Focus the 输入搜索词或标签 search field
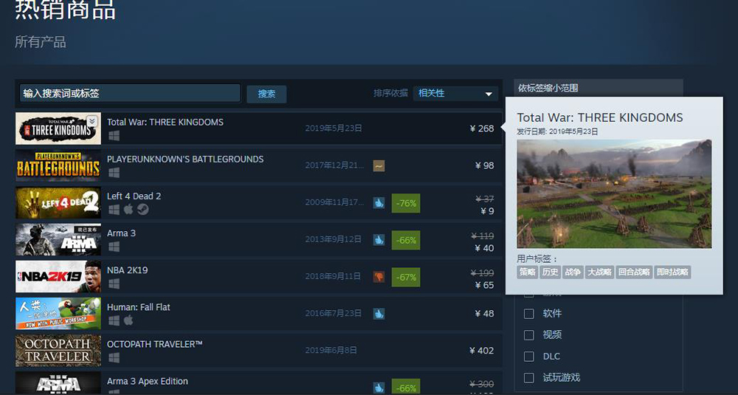 [130, 93]
